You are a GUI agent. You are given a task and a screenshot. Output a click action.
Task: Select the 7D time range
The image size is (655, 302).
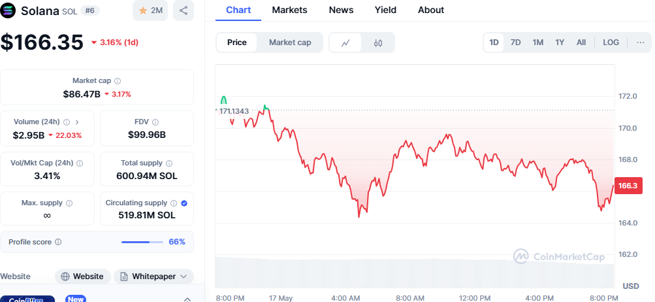click(515, 42)
